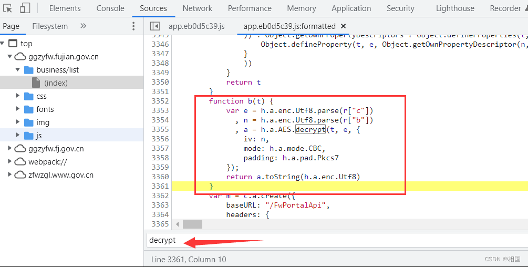This screenshot has width=528, height=267.
Task: Click line number 3355 in the gutter
Action: pyautogui.click(x=160, y=129)
